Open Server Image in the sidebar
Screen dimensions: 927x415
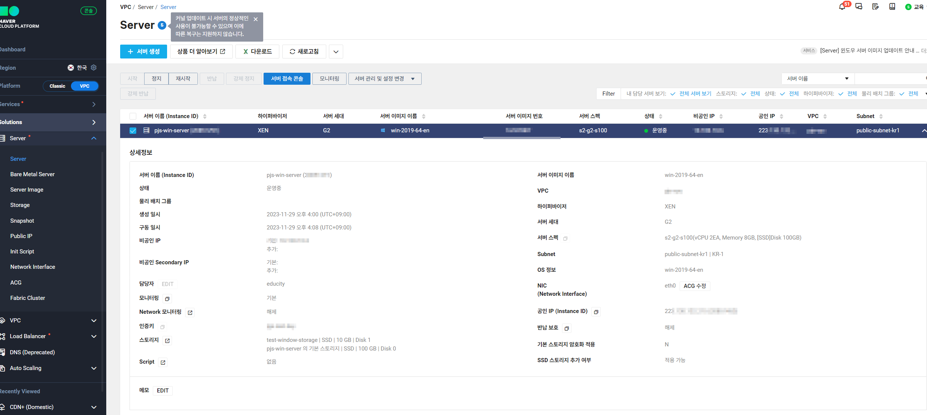pyautogui.click(x=27, y=190)
